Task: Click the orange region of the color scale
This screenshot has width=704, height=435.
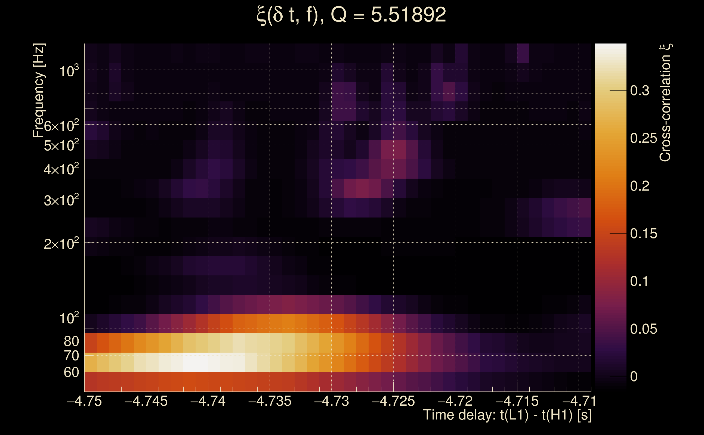Action: tap(610, 178)
